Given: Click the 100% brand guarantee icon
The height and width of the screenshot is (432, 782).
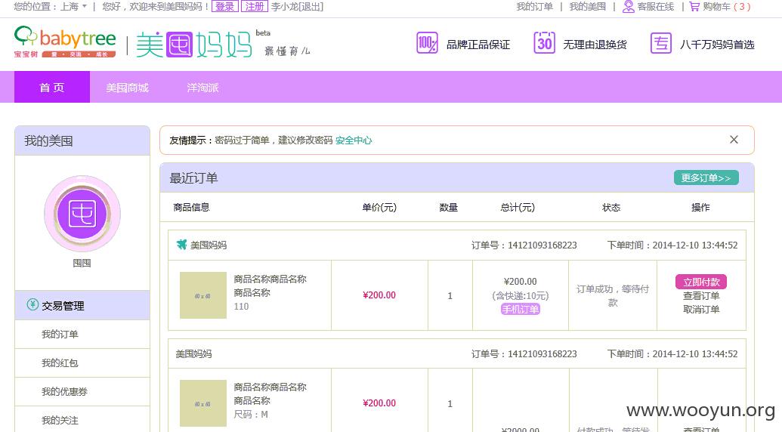Looking at the screenshot, I should (427, 43).
